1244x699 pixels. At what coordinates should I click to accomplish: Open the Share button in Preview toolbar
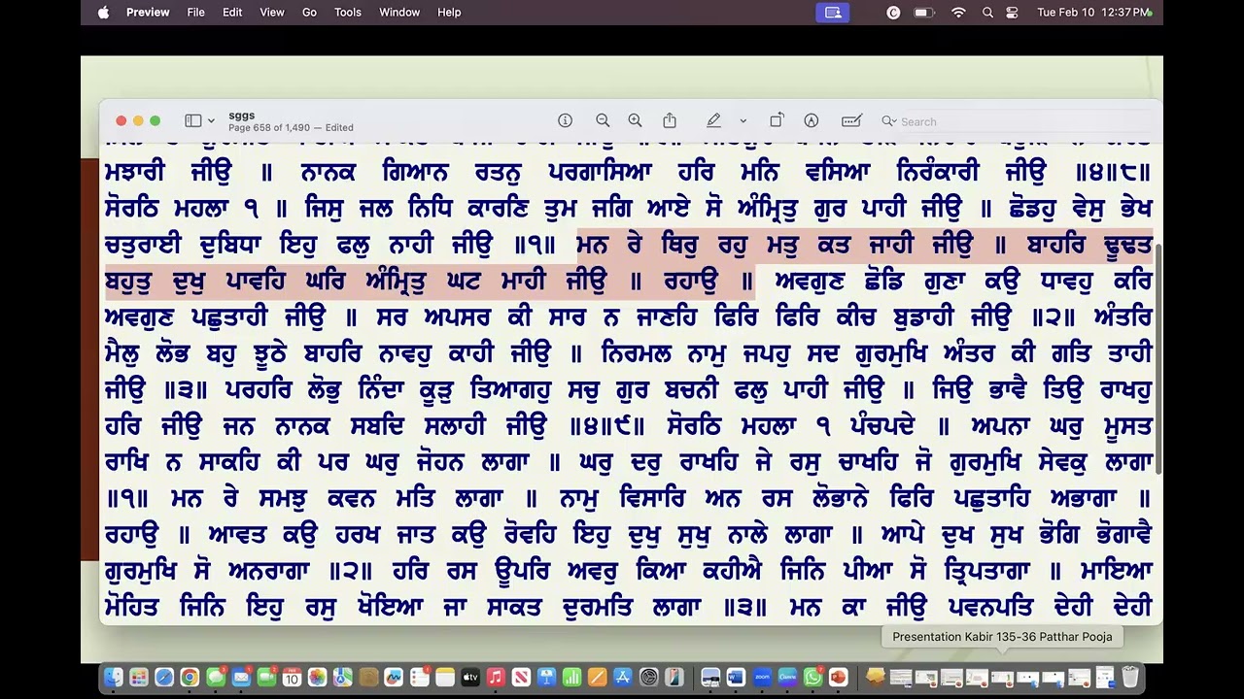pos(670,120)
